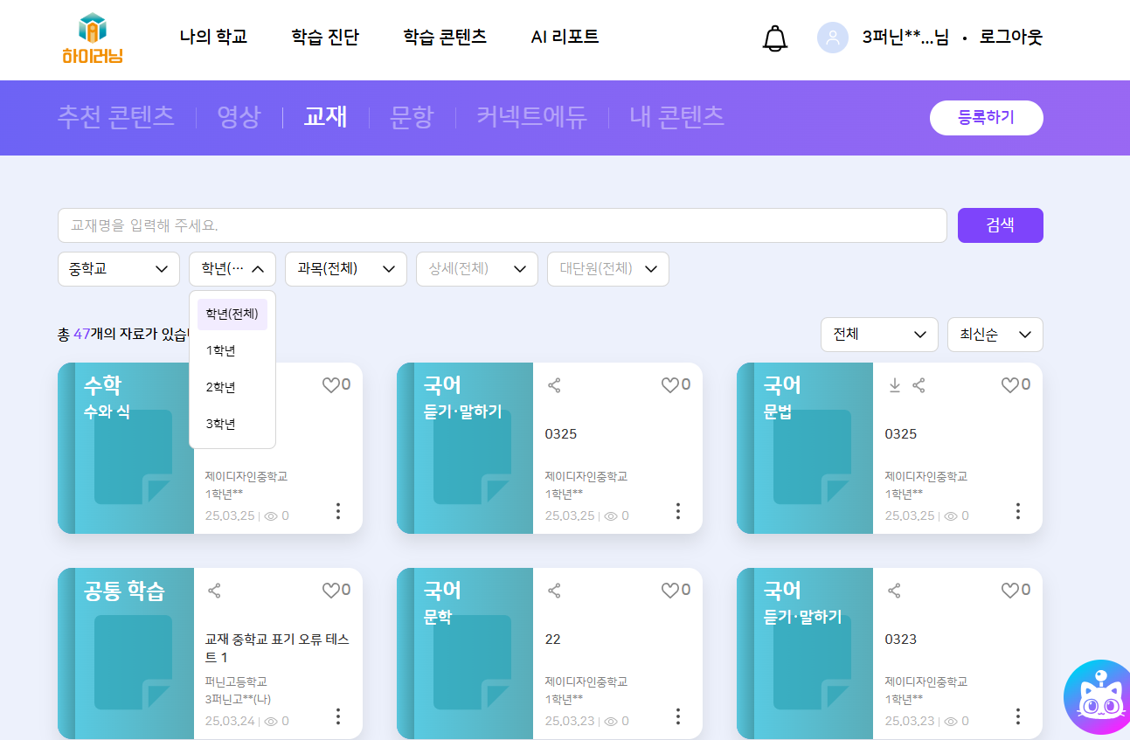Screen dimensions: 1130x740
Task: Toggle heart on 공통 학습 card
Action: tap(330, 591)
